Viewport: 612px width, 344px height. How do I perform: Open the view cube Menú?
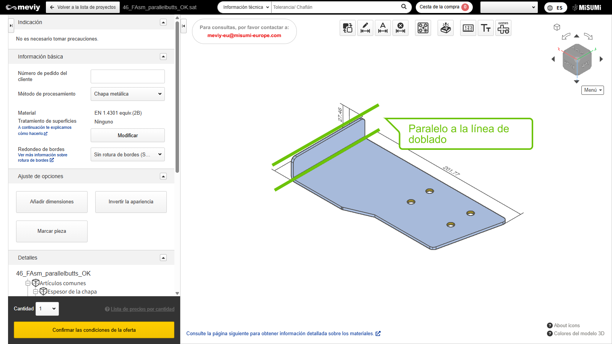coord(592,90)
